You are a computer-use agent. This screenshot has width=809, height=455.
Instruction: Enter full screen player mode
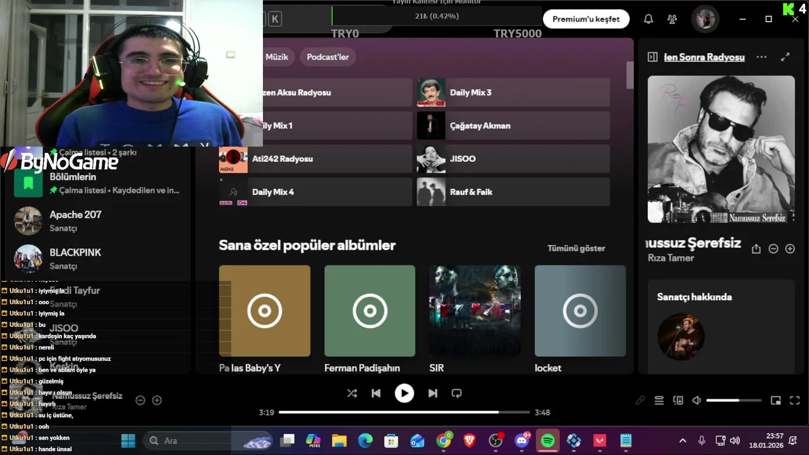(x=795, y=400)
